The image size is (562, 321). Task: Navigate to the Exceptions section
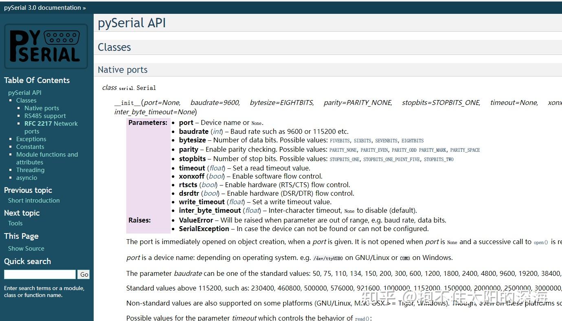[31, 139]
